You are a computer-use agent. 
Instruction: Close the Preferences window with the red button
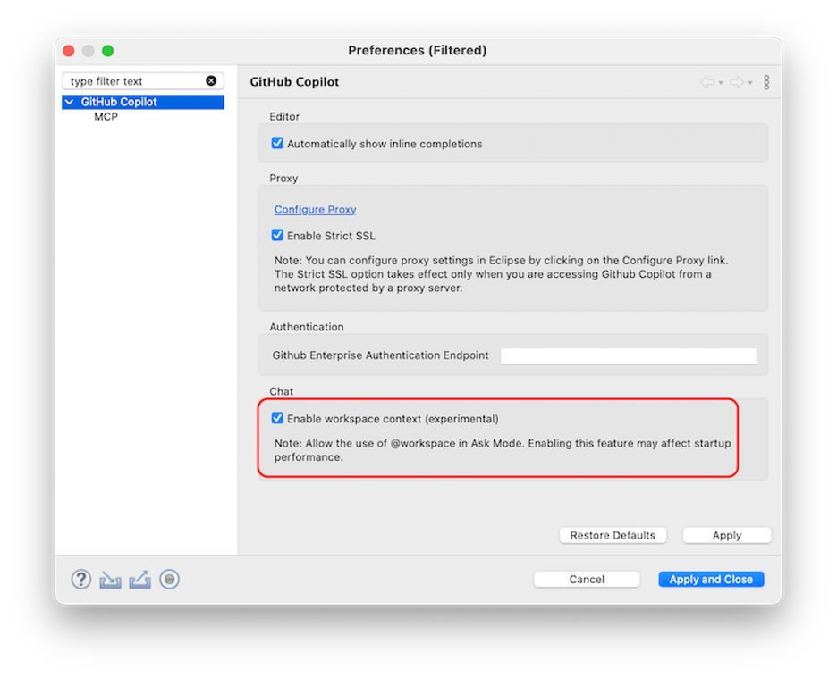click(68, 51)
